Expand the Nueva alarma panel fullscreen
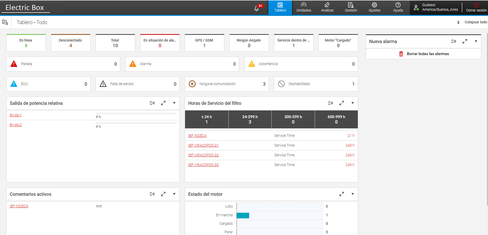This screenshot has width=488, height=235. coord(465,41)
